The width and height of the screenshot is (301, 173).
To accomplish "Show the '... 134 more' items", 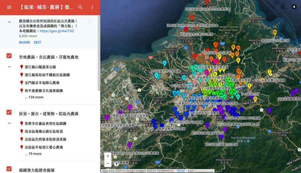I will coord(34,97).
